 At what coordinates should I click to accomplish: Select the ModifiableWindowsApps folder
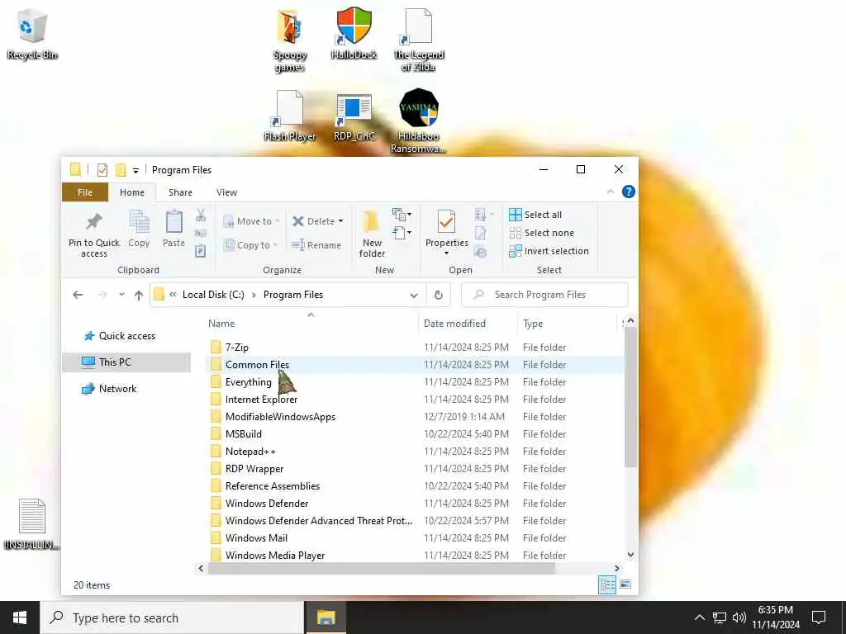pyautogui.click(x=280, y=417)
